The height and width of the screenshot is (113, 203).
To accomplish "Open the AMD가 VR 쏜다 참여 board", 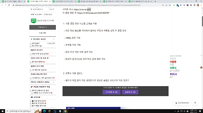I will coord(39,54).
